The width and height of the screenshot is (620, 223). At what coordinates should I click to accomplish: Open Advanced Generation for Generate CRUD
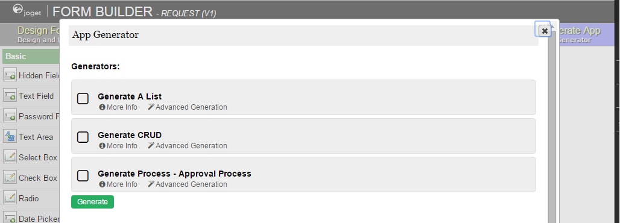point(188,145)
